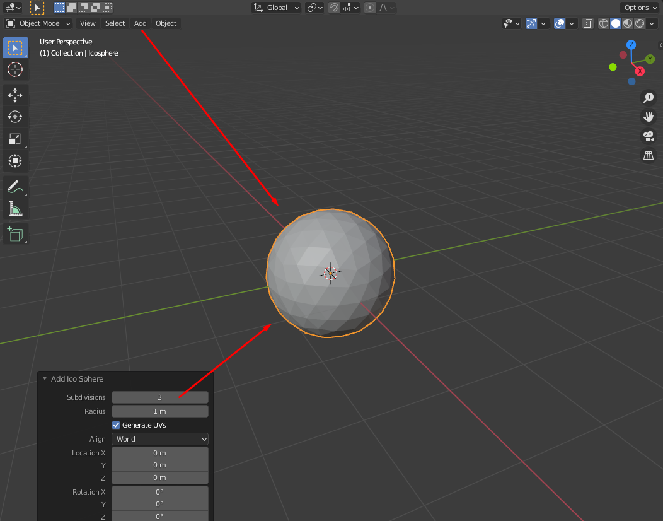Open the shading options dropdown arrow
This screenshot has height=521, width=663.
point(652,24)
